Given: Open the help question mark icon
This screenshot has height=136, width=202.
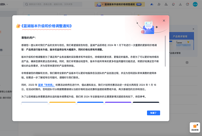Looking at the screenshot, I should (x=188, y=4).
